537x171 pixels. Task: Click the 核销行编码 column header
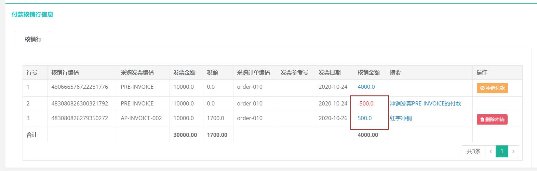pos(65,72)
